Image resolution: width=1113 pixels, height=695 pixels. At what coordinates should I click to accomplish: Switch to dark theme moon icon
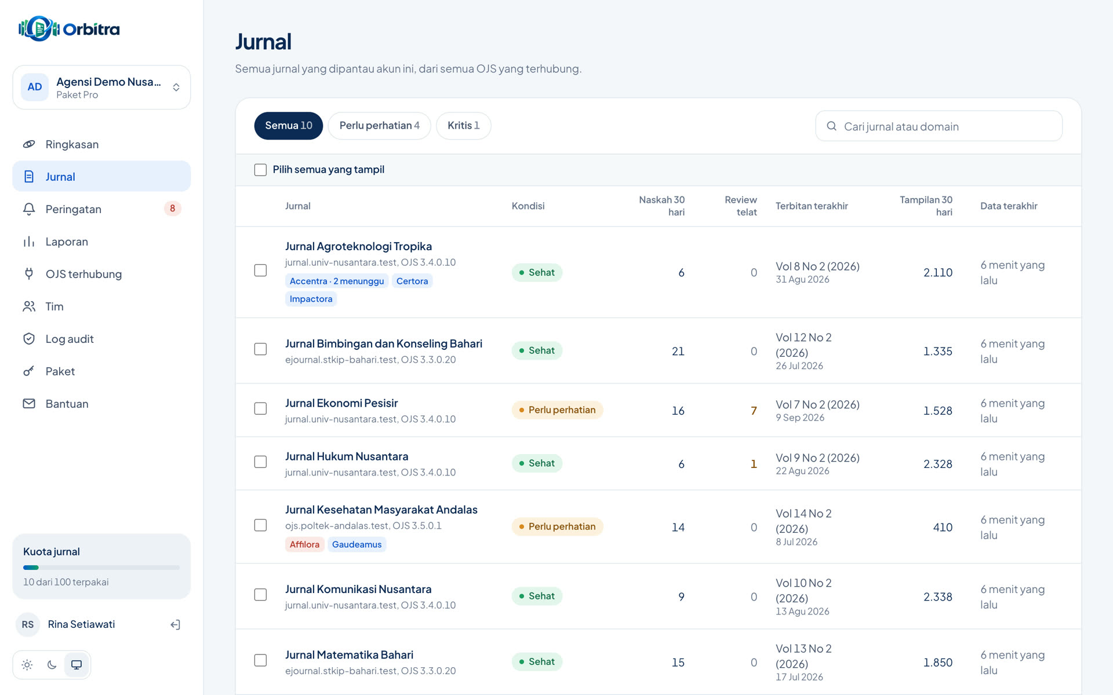pyautogui.click(x=52, y=665)
